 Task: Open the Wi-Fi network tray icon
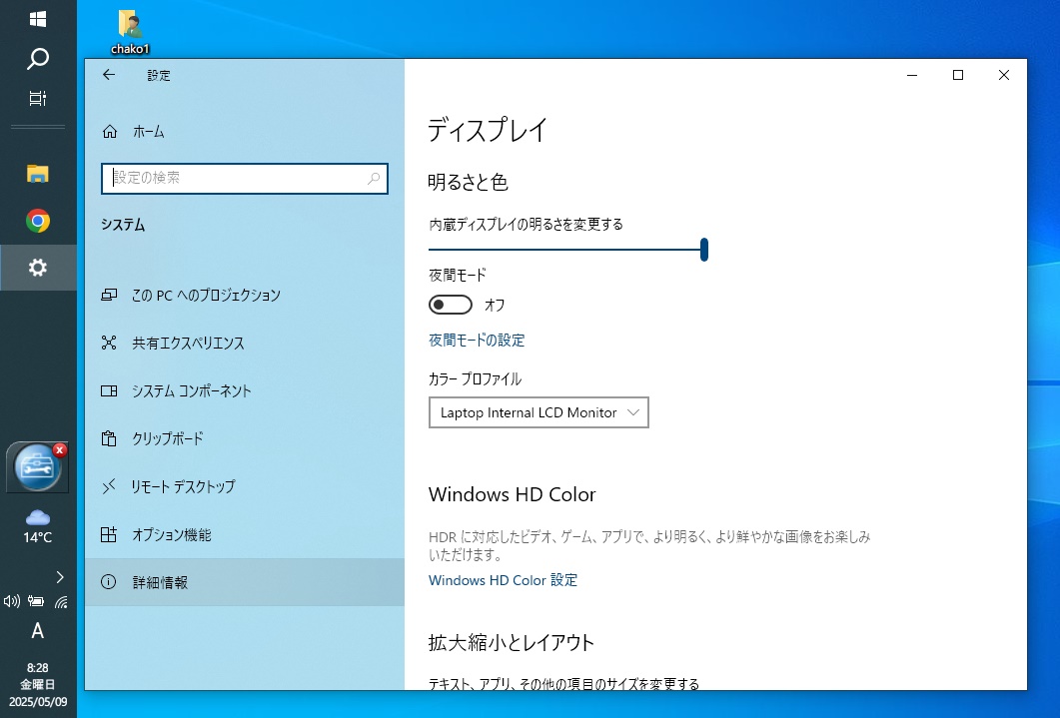pos(62,601)
